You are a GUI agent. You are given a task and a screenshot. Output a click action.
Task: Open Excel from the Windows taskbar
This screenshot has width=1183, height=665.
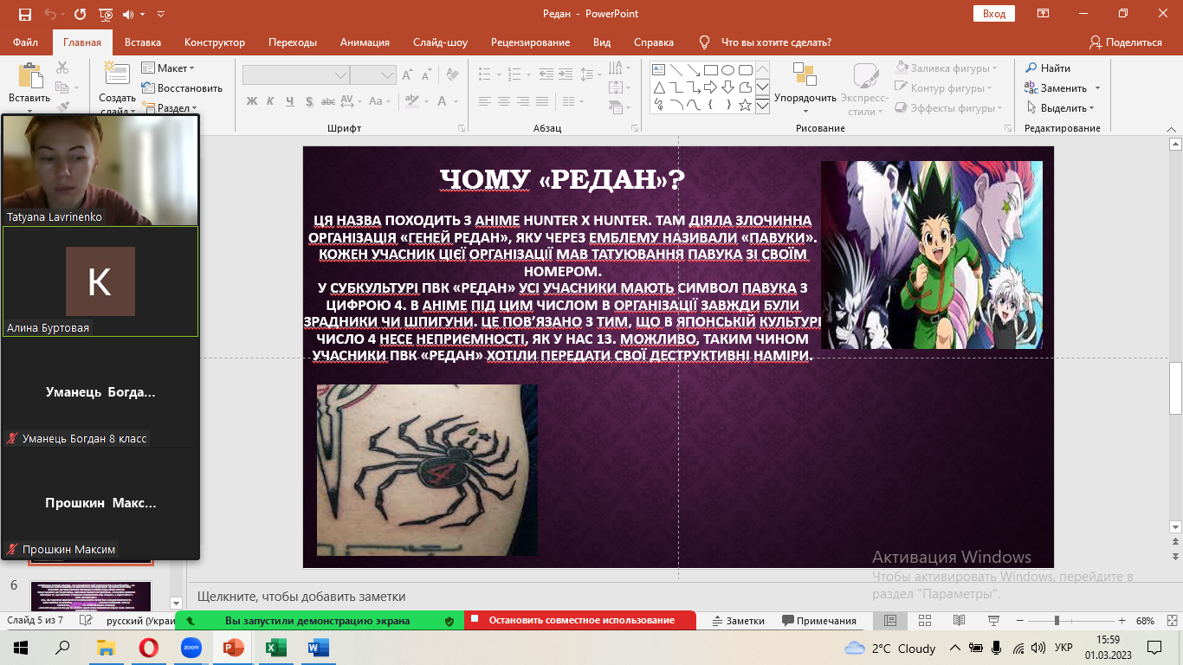(275, 647)
